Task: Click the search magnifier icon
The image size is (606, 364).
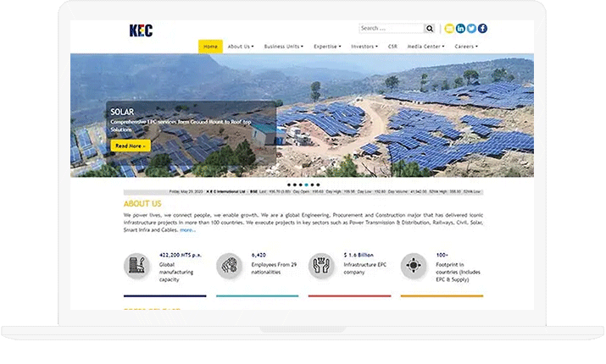Action: click(x=430, y=29)
